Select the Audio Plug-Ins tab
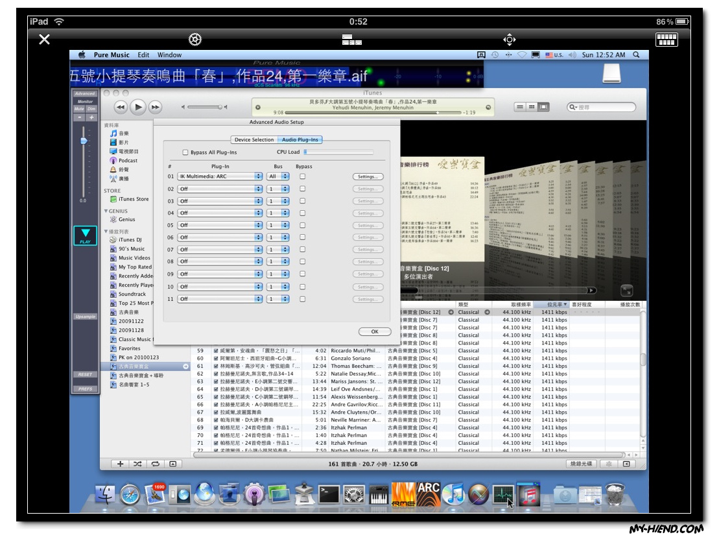 (x=300, y=140)
